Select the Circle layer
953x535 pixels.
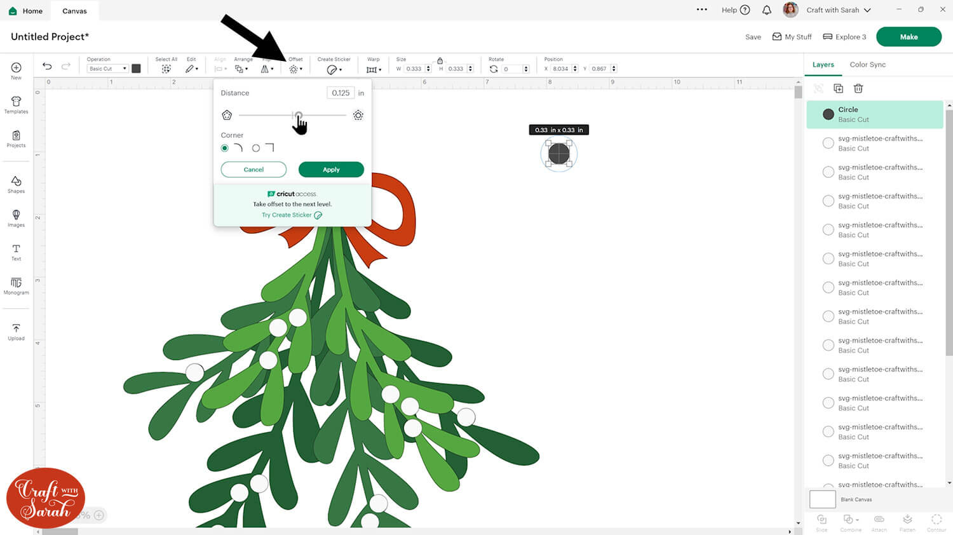pyautogui.click(x=875, y=114)
